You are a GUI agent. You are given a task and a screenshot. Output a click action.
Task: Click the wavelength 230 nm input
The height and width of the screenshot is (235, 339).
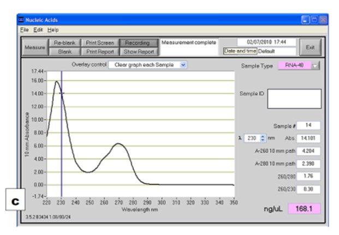(x=252, y=138)
